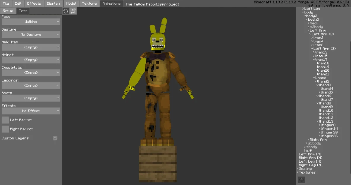Expand the s2body tree node
Screen dimensions: 351x185
pyautogui.click(x=307, y=143)
